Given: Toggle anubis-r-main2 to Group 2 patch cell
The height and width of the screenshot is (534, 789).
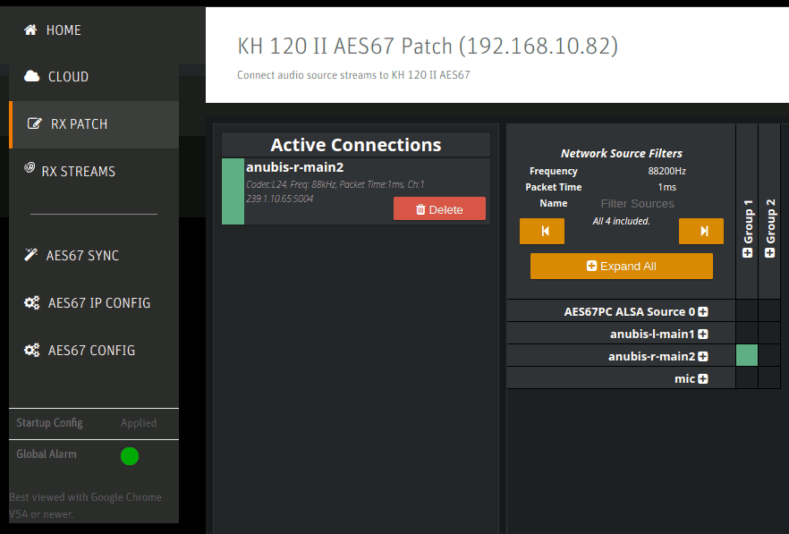Looking at the screenshot, I should coord(769,355).
